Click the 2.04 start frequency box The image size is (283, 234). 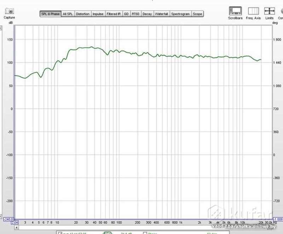(x=15, y=222)
